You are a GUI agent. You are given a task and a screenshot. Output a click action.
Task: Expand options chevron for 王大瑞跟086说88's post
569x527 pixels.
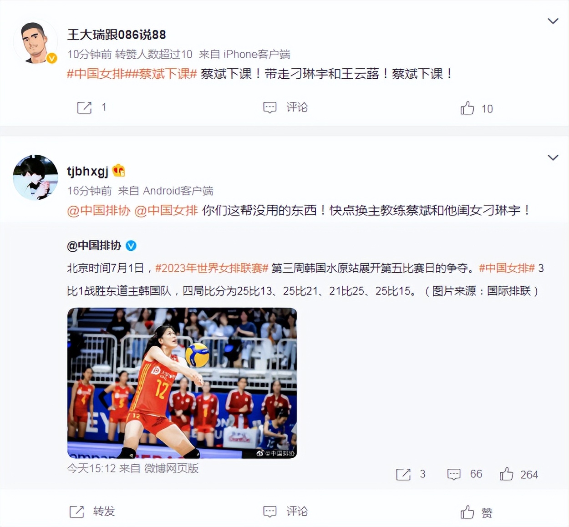[553, 21]
